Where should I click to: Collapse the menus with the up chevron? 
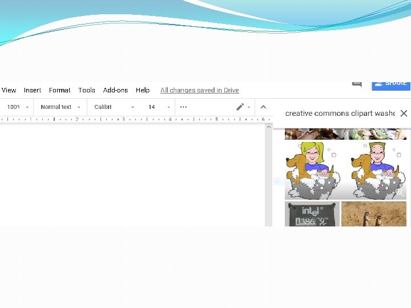(x=263, y=107)
